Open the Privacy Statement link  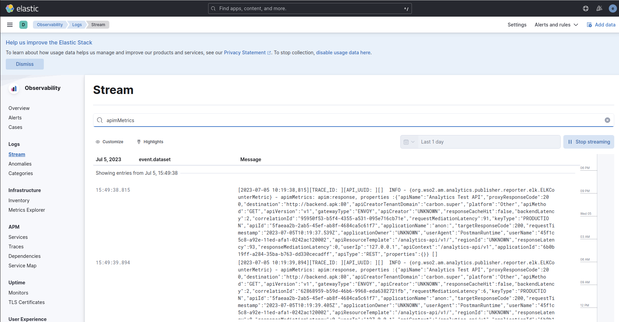[x=247, y=53]
